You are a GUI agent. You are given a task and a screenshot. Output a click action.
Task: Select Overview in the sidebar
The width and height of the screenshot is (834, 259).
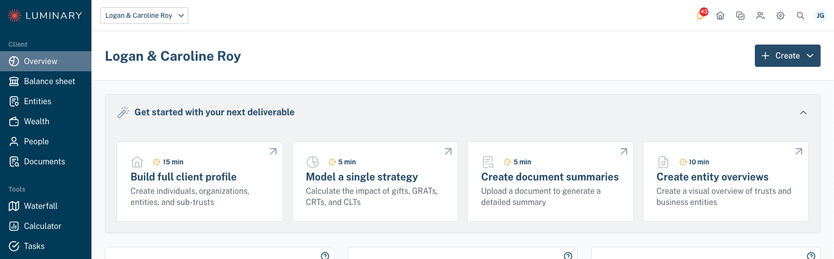pos(46,61)
